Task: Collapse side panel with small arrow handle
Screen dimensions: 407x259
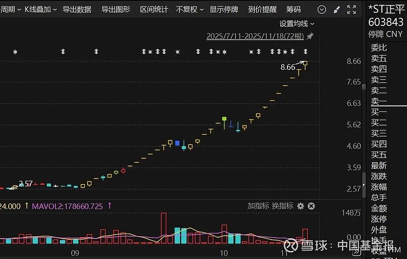Action: click(364, 185)
